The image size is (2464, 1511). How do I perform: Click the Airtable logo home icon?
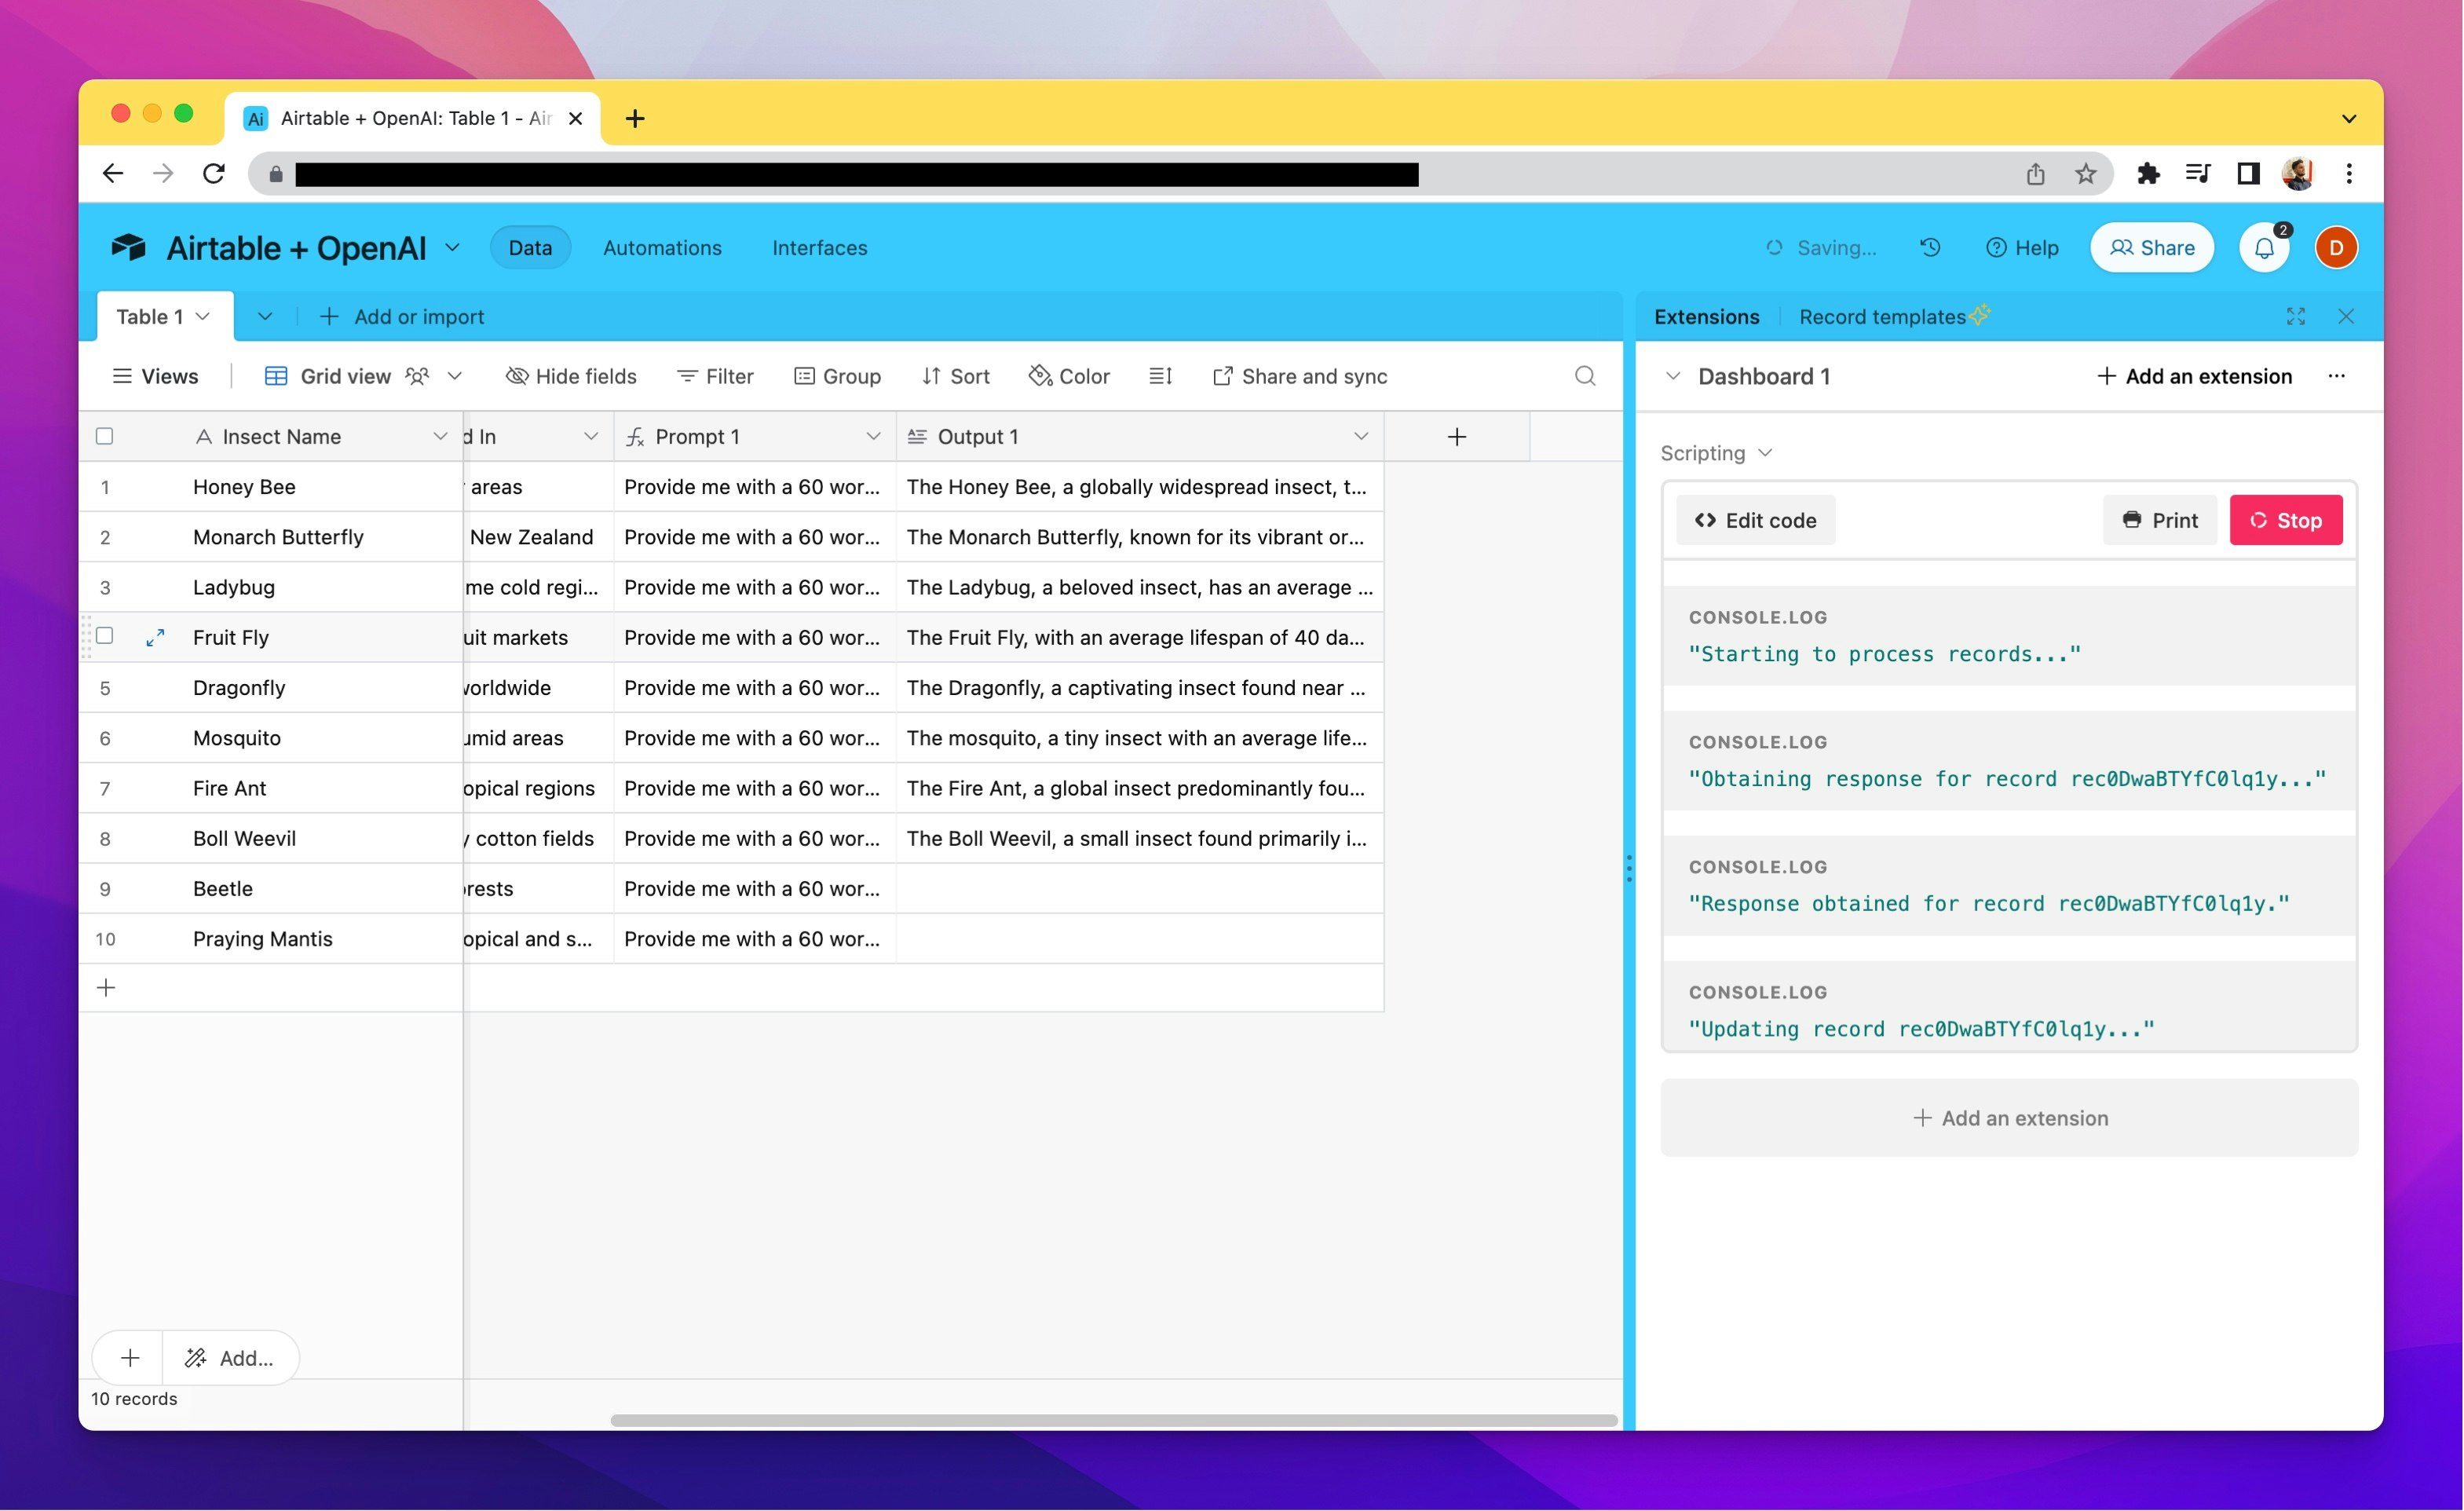[128, 247]
